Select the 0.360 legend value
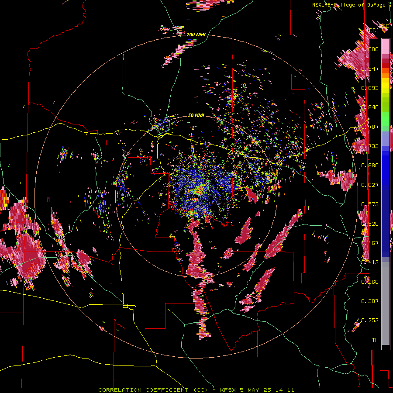 370,282
